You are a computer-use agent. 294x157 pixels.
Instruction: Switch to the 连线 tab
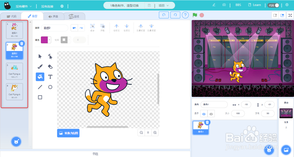point(74,16)
